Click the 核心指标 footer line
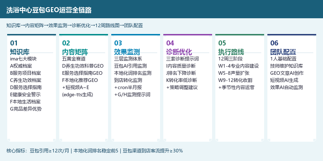323x161 pixels. 94,151
